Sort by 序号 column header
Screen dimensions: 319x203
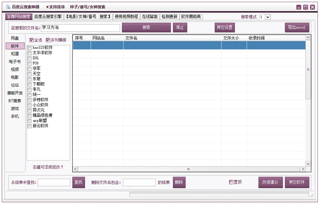coord(82,38)
